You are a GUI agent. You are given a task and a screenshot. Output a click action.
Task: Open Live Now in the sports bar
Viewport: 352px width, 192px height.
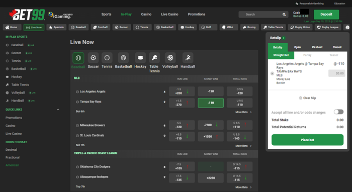[x=34, y=27]
